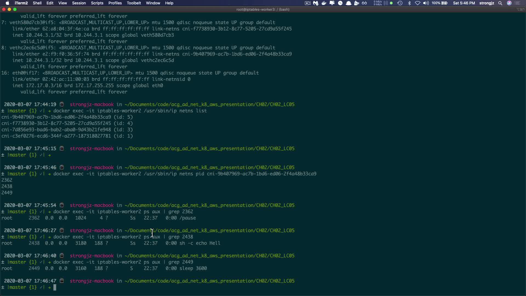Click the glasses menu bar icon
Image resolution: width=526 pixels, height=296 pixels.
click(x=364, y=3)
